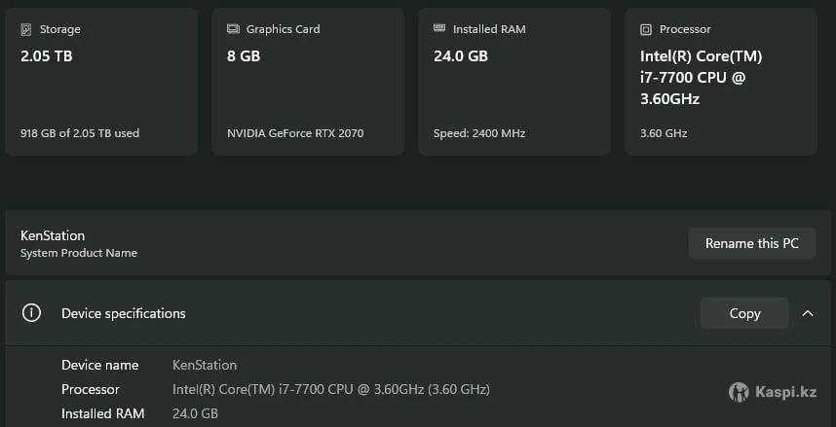
Task: Click the Storage drive icon
Action: 26,29
